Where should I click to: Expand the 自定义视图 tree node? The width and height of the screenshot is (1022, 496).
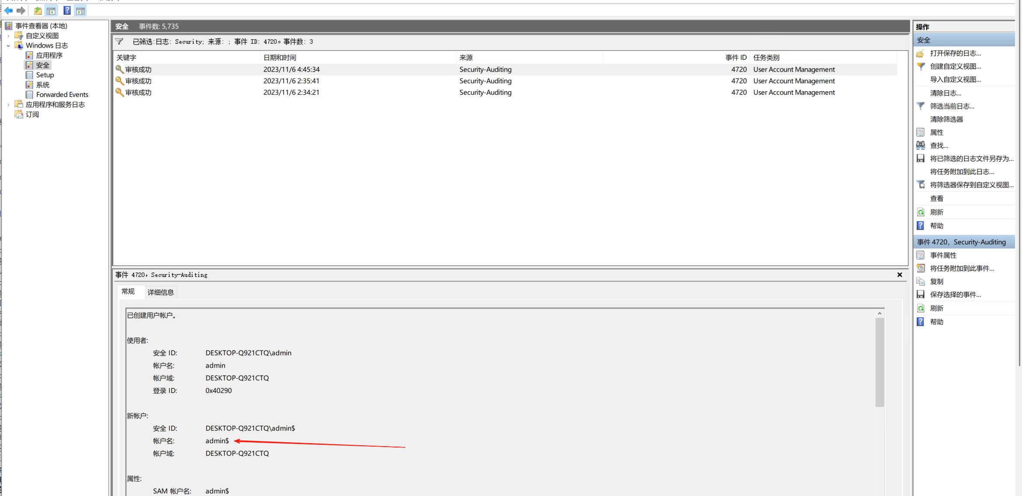8,36
